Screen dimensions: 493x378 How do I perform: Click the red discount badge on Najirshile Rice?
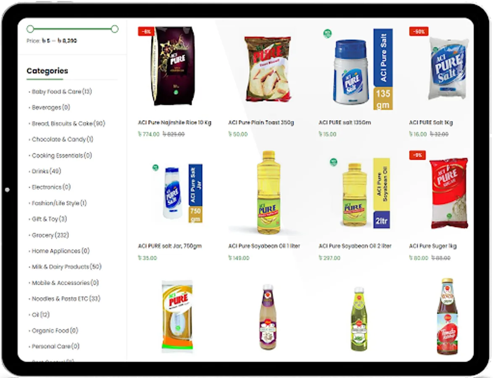click(146, 31)
